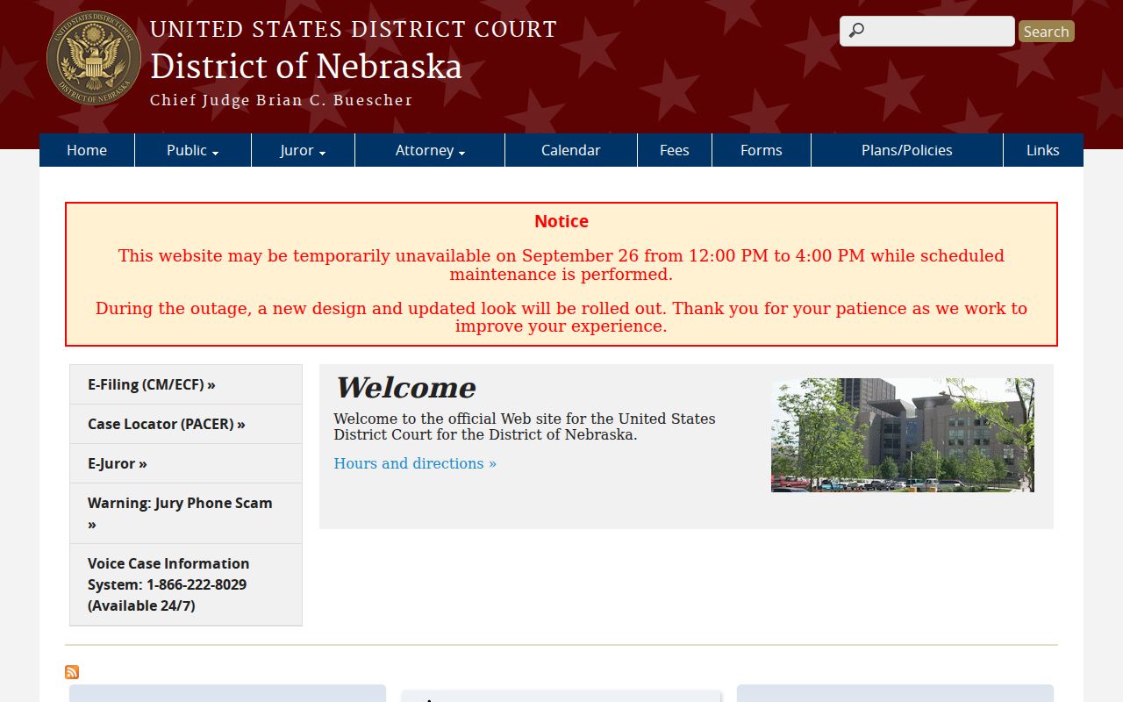The width and height of the screenshot is (1123, 702).
Task: Open the Forms menu item
Action: click(762, 150)
